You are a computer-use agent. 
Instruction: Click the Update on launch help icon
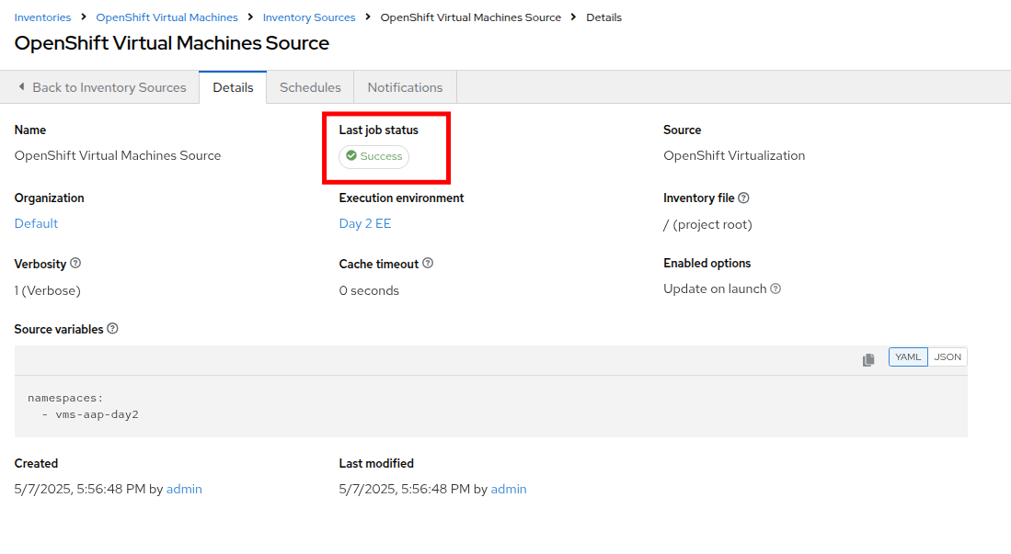(x=775, y=288)
